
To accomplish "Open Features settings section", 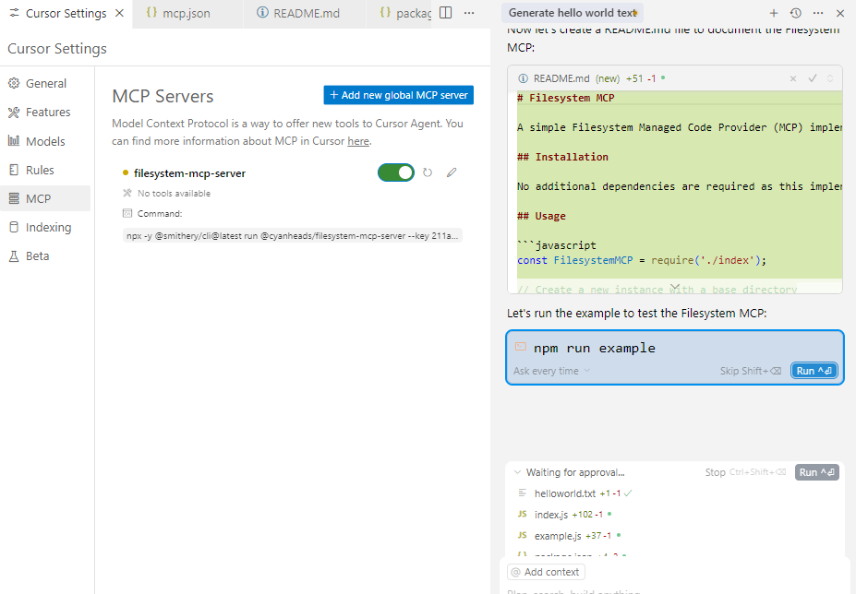I will [45, 113].
